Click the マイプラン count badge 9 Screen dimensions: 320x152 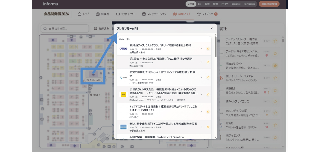coord(216,14)
